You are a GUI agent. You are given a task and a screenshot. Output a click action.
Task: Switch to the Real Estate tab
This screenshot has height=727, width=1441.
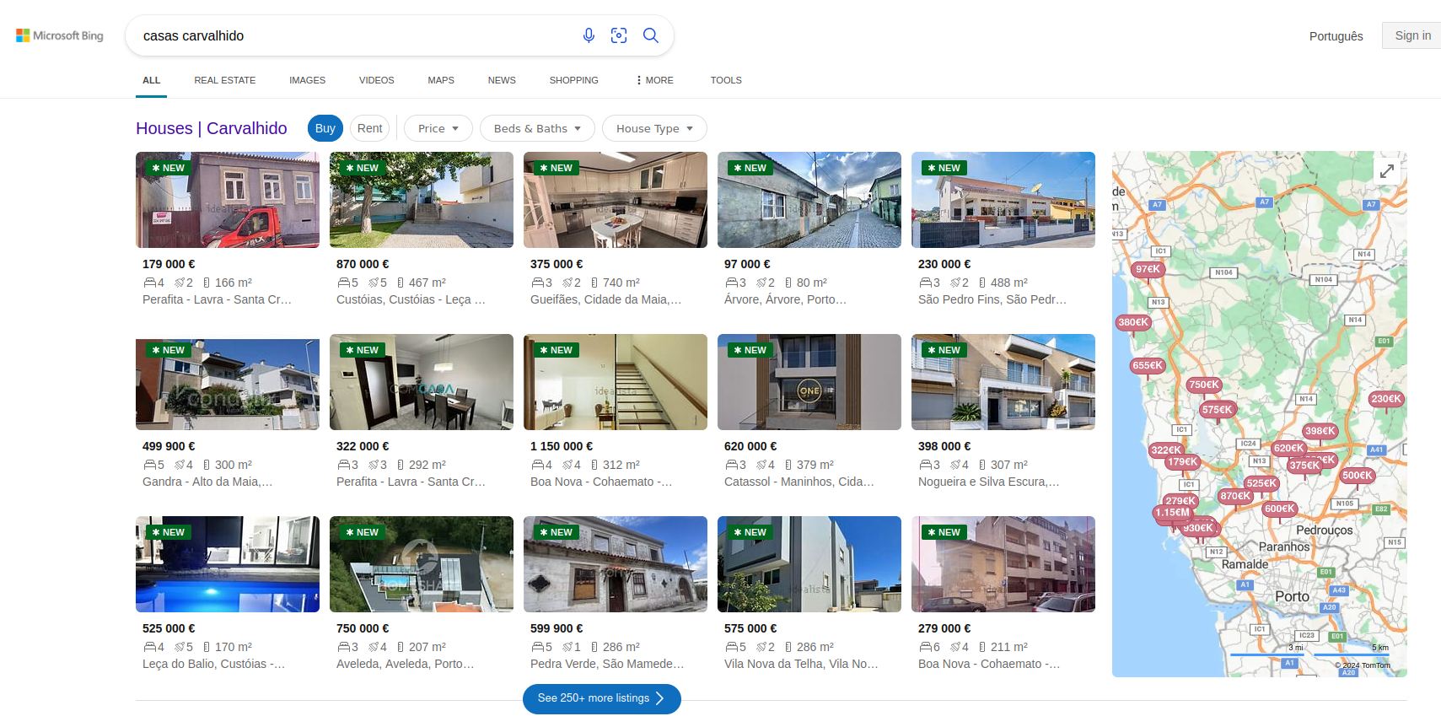click(225, 80)
